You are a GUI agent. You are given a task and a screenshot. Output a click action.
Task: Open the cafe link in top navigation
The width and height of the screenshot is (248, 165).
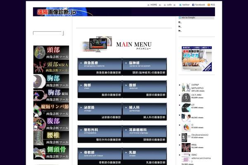pyautogui.click(x=169, y=5)
